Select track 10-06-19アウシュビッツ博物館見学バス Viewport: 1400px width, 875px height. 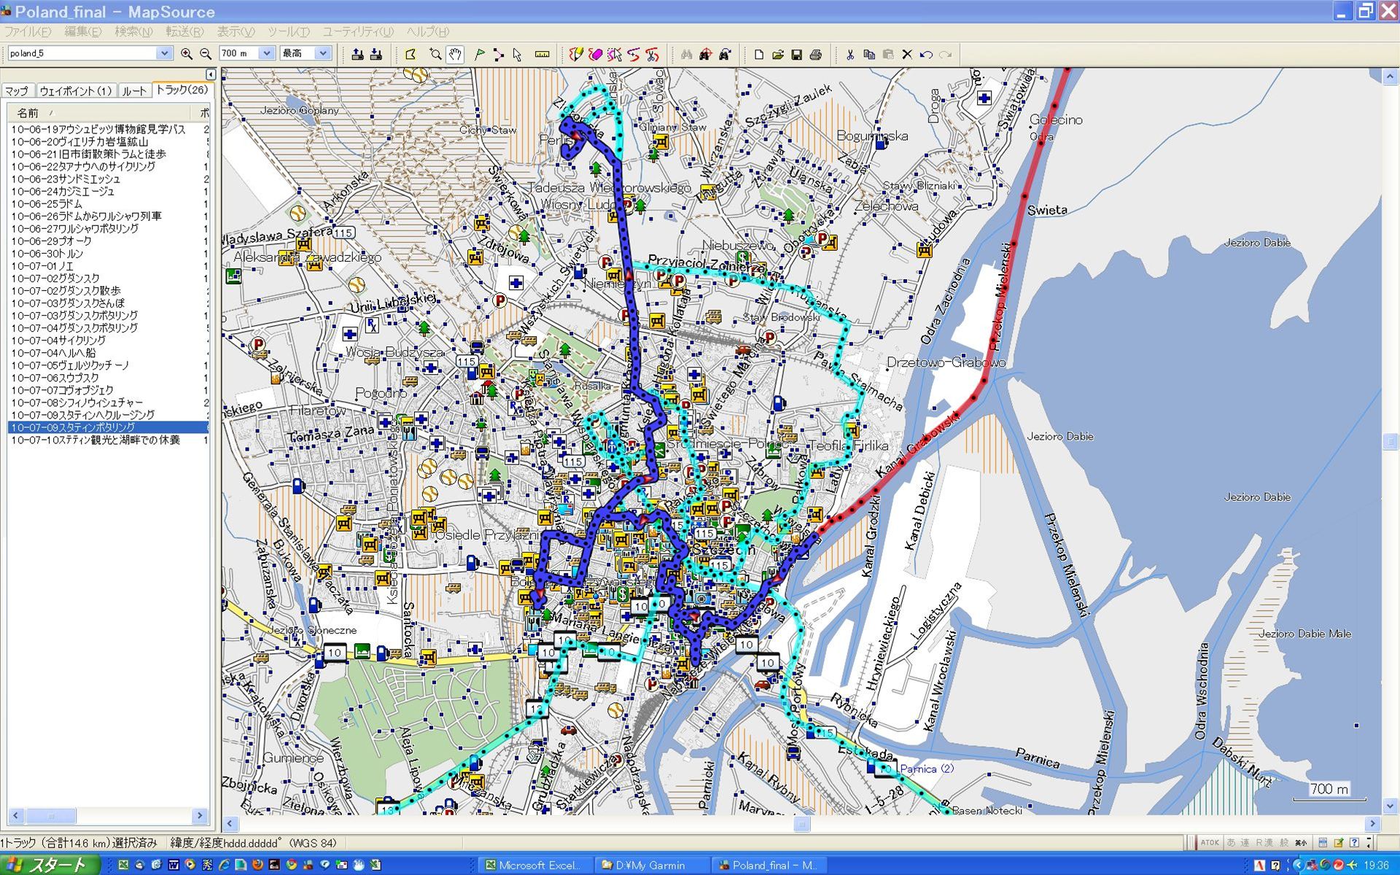pyautogui.click(x=98, y=129)
